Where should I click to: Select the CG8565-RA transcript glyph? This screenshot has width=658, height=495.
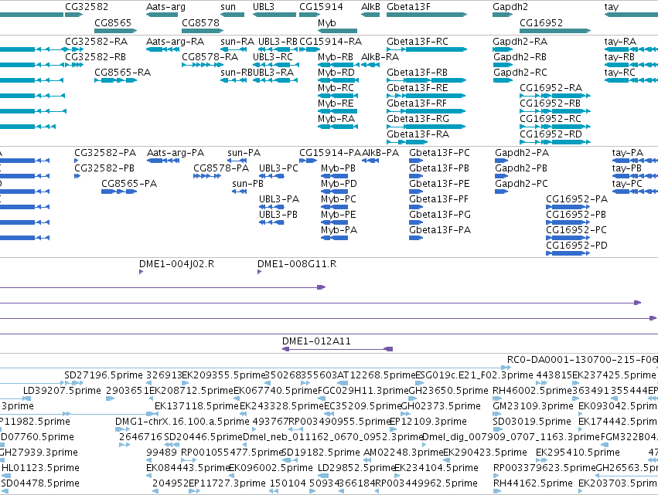(x=116, y=80)
